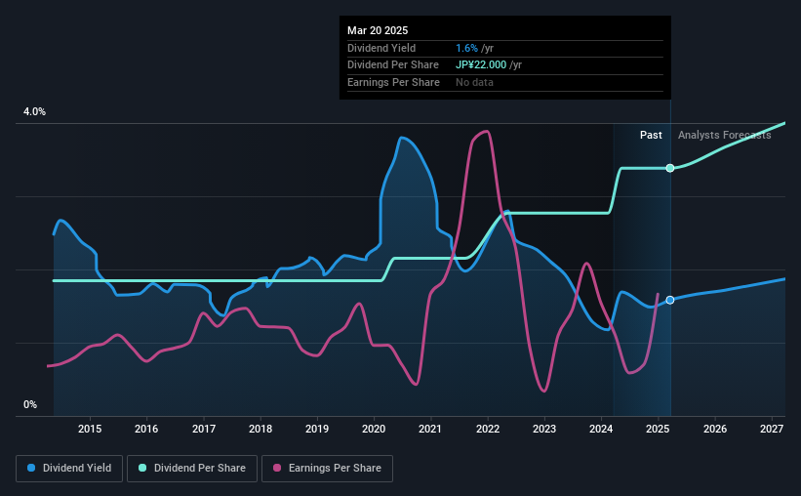Select the Analysts Forecasts region label
Image resolution: width=801 pixels, height=496 pixels.
[724, 135]
